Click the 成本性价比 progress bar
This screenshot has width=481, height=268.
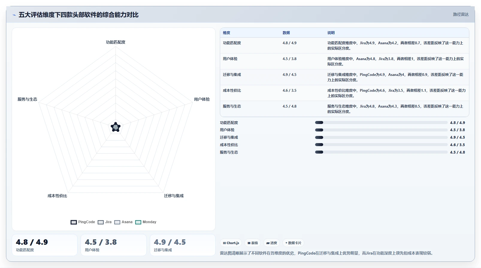coord(381,145)
